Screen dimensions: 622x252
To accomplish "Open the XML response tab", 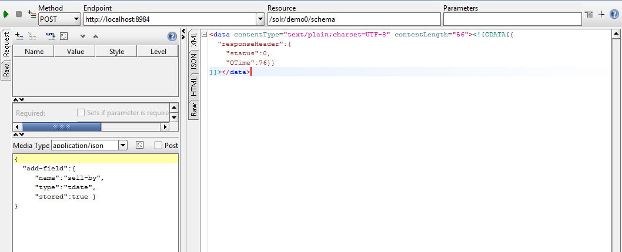I will [x=194, y=40].
